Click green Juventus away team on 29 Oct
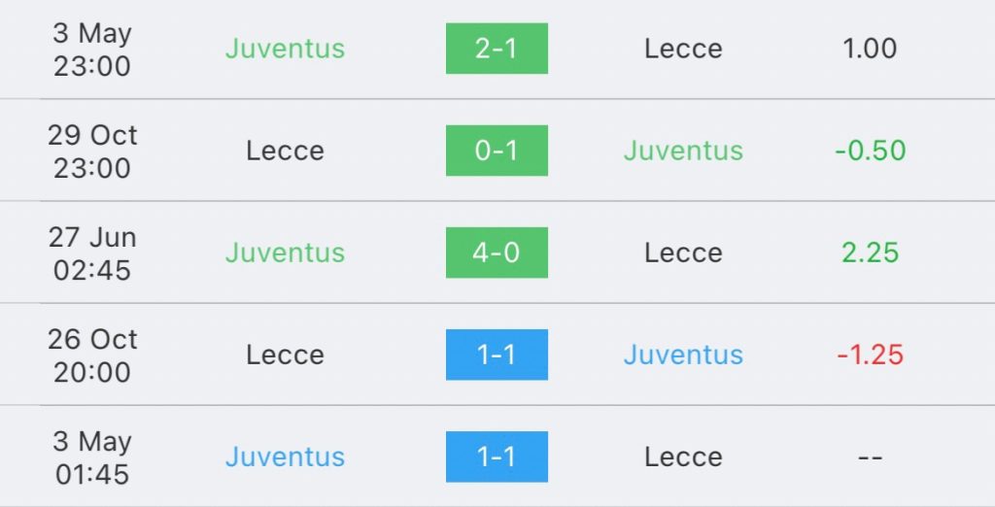This screenshot has width=995, height=507. point(683,151)
